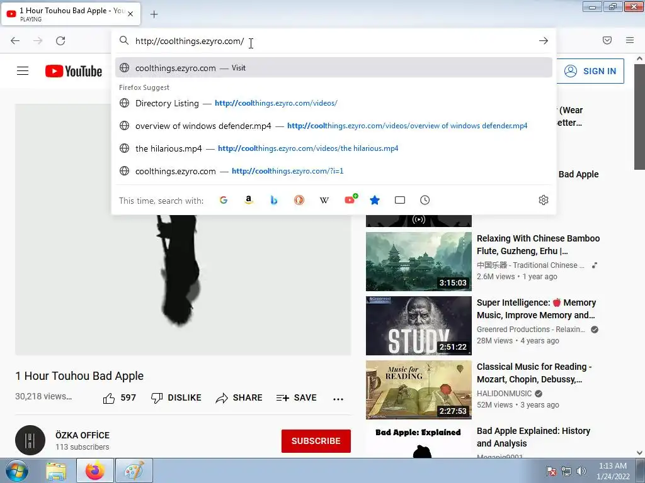Click Greenred Productions channel name

point(530,330)
